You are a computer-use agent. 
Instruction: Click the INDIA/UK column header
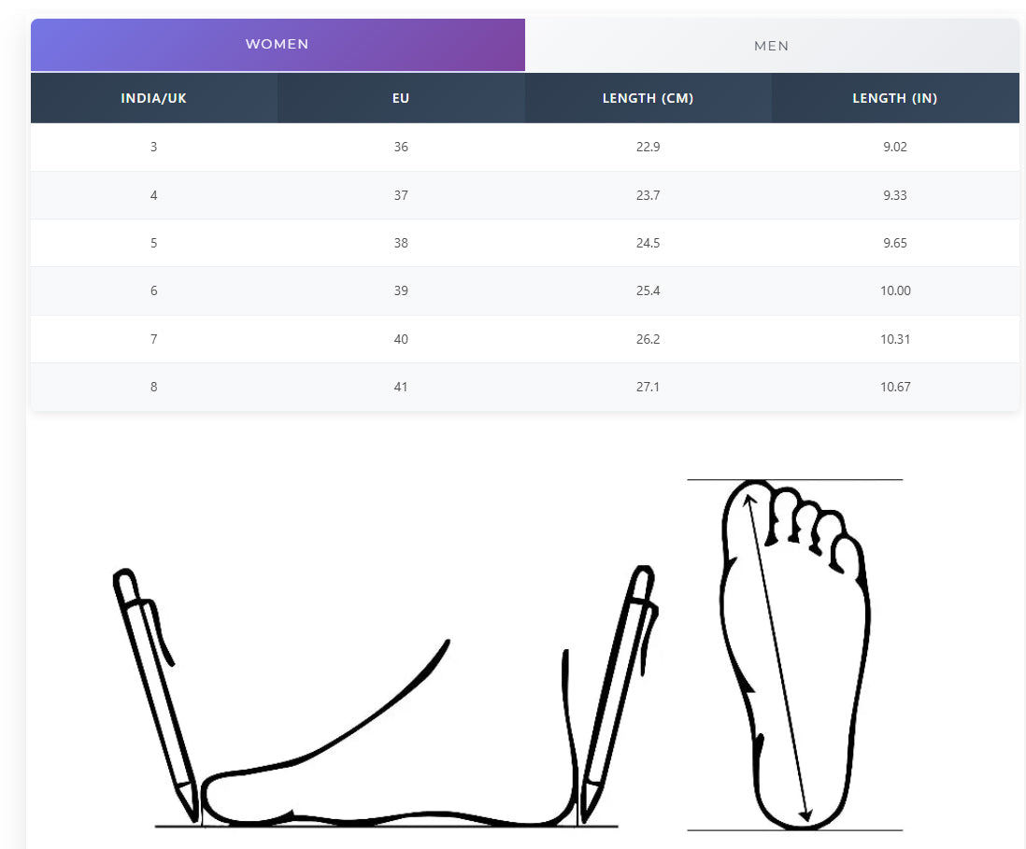coord(154,98)
